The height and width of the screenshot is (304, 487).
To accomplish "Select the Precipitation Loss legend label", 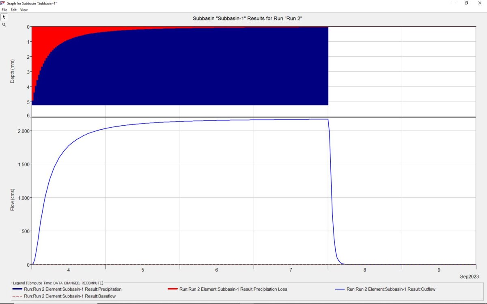I will coord(233,289).
